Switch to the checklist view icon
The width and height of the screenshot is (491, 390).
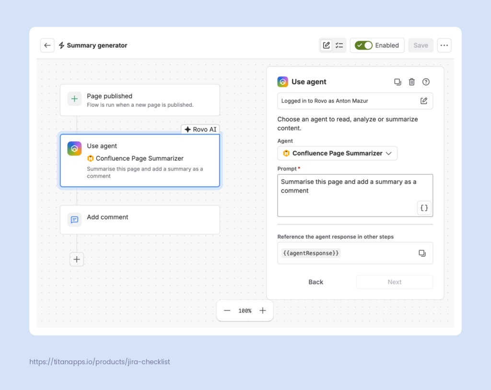339,46
